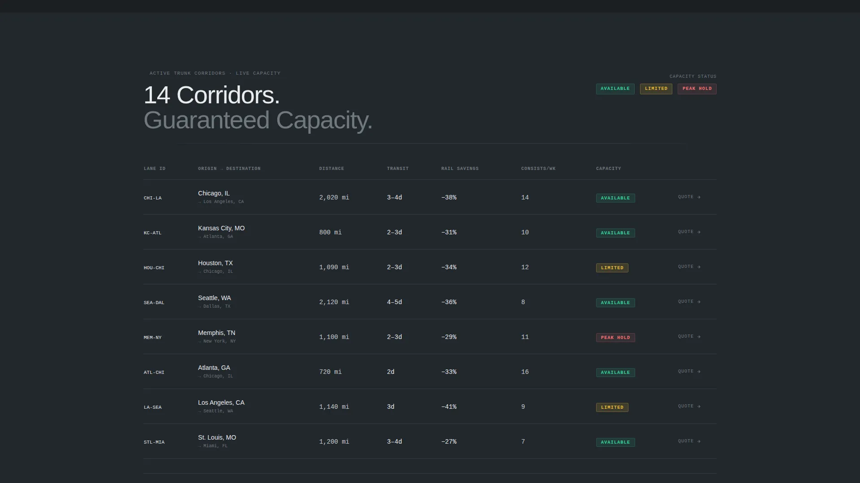Click the quote arrow for STL-MIA
The height and width of the screenshot is (483, 860).
point(689,441)
